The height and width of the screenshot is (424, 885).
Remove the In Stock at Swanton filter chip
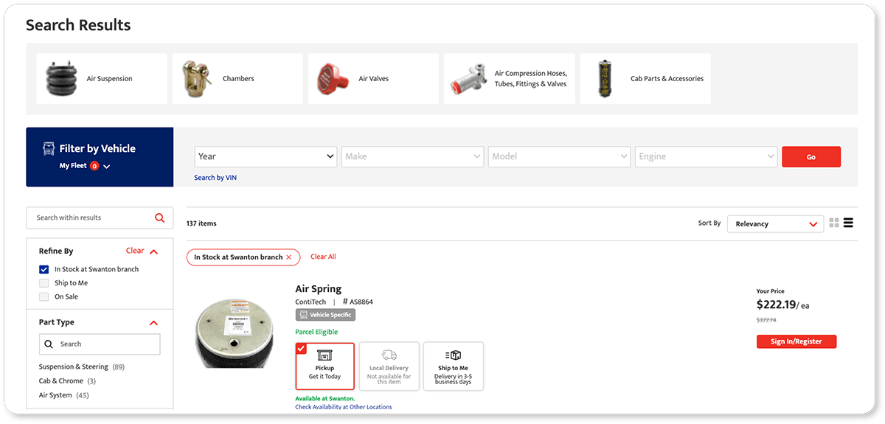[x=288, y=257]
